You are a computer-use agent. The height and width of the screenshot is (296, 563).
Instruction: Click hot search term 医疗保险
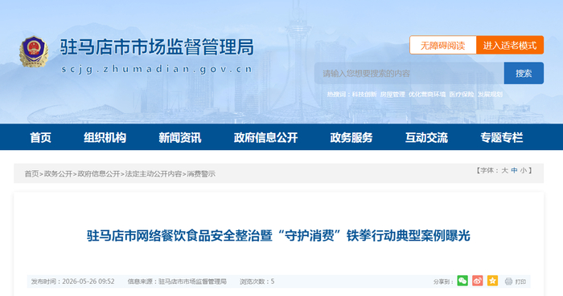[x=462, y=95]
